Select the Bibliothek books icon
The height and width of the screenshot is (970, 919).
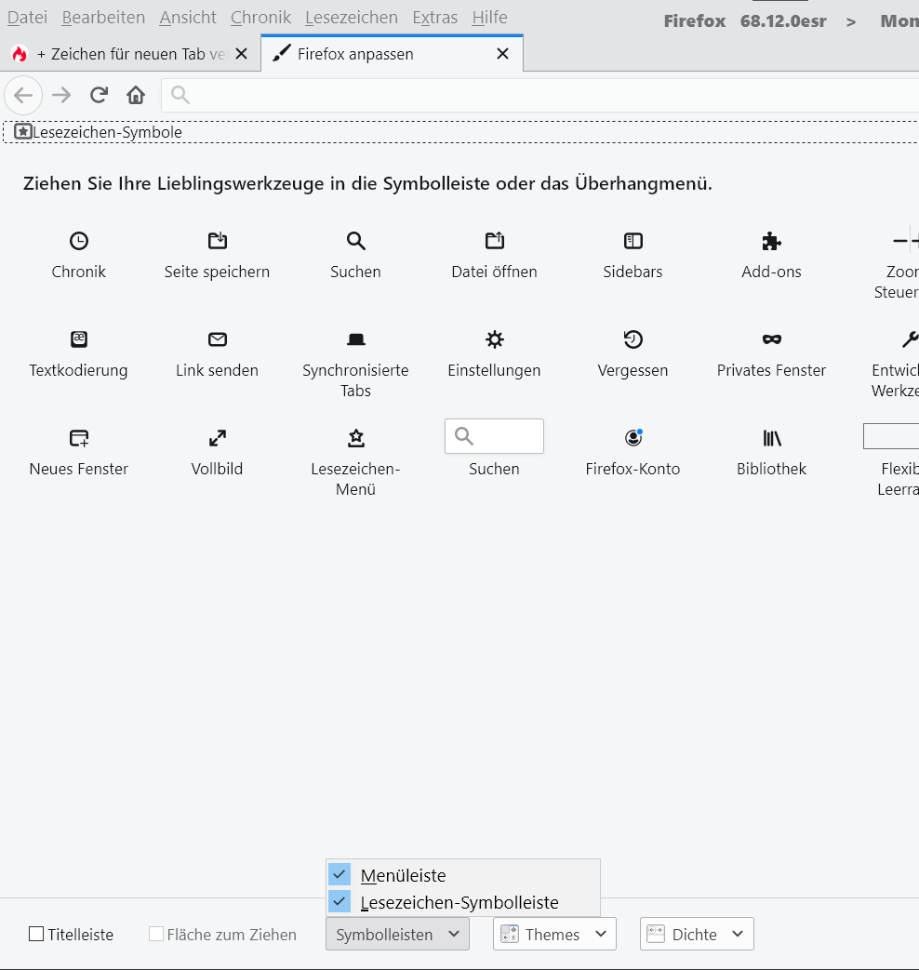pos(772,438)
